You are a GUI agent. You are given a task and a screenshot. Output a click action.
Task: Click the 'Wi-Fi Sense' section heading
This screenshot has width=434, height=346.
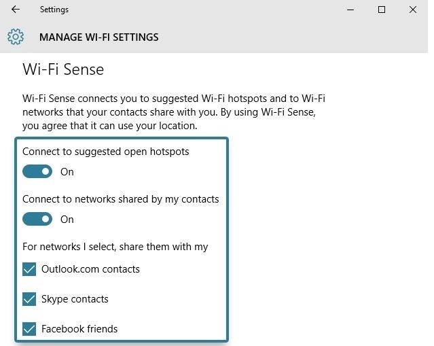tap(63, 69)
